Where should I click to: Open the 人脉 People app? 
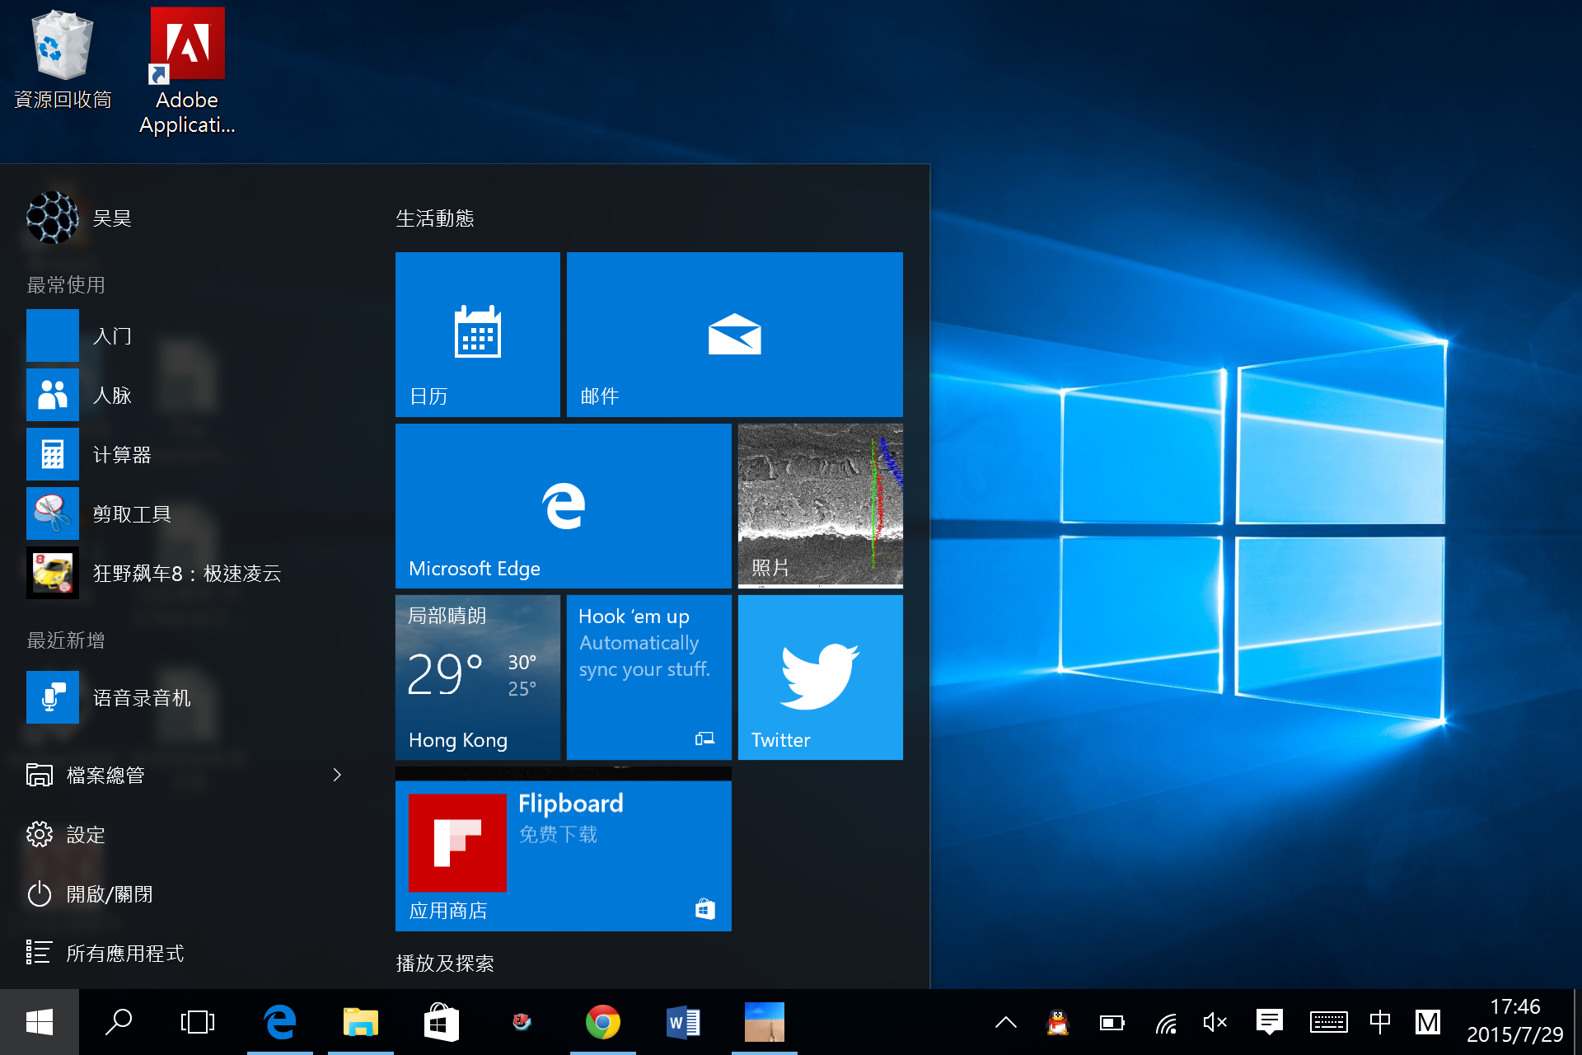[191, 395]
